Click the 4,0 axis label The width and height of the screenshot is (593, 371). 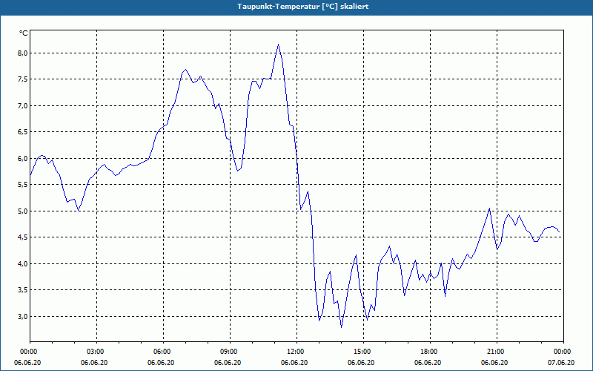24,263
